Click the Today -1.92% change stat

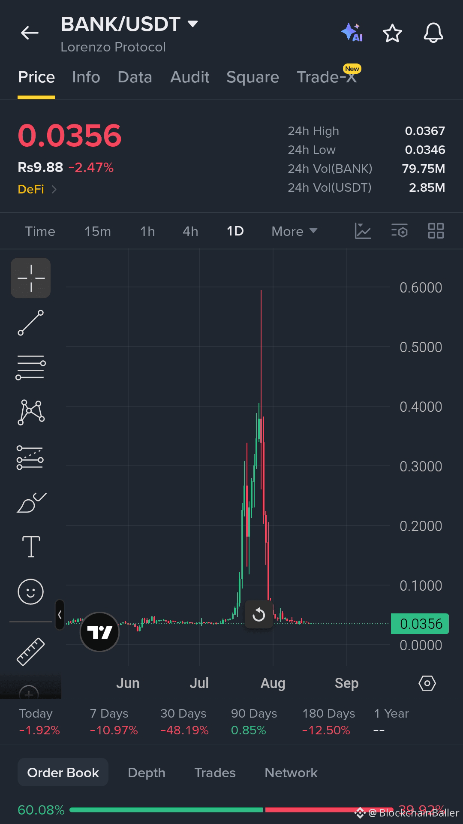[39, 721]
